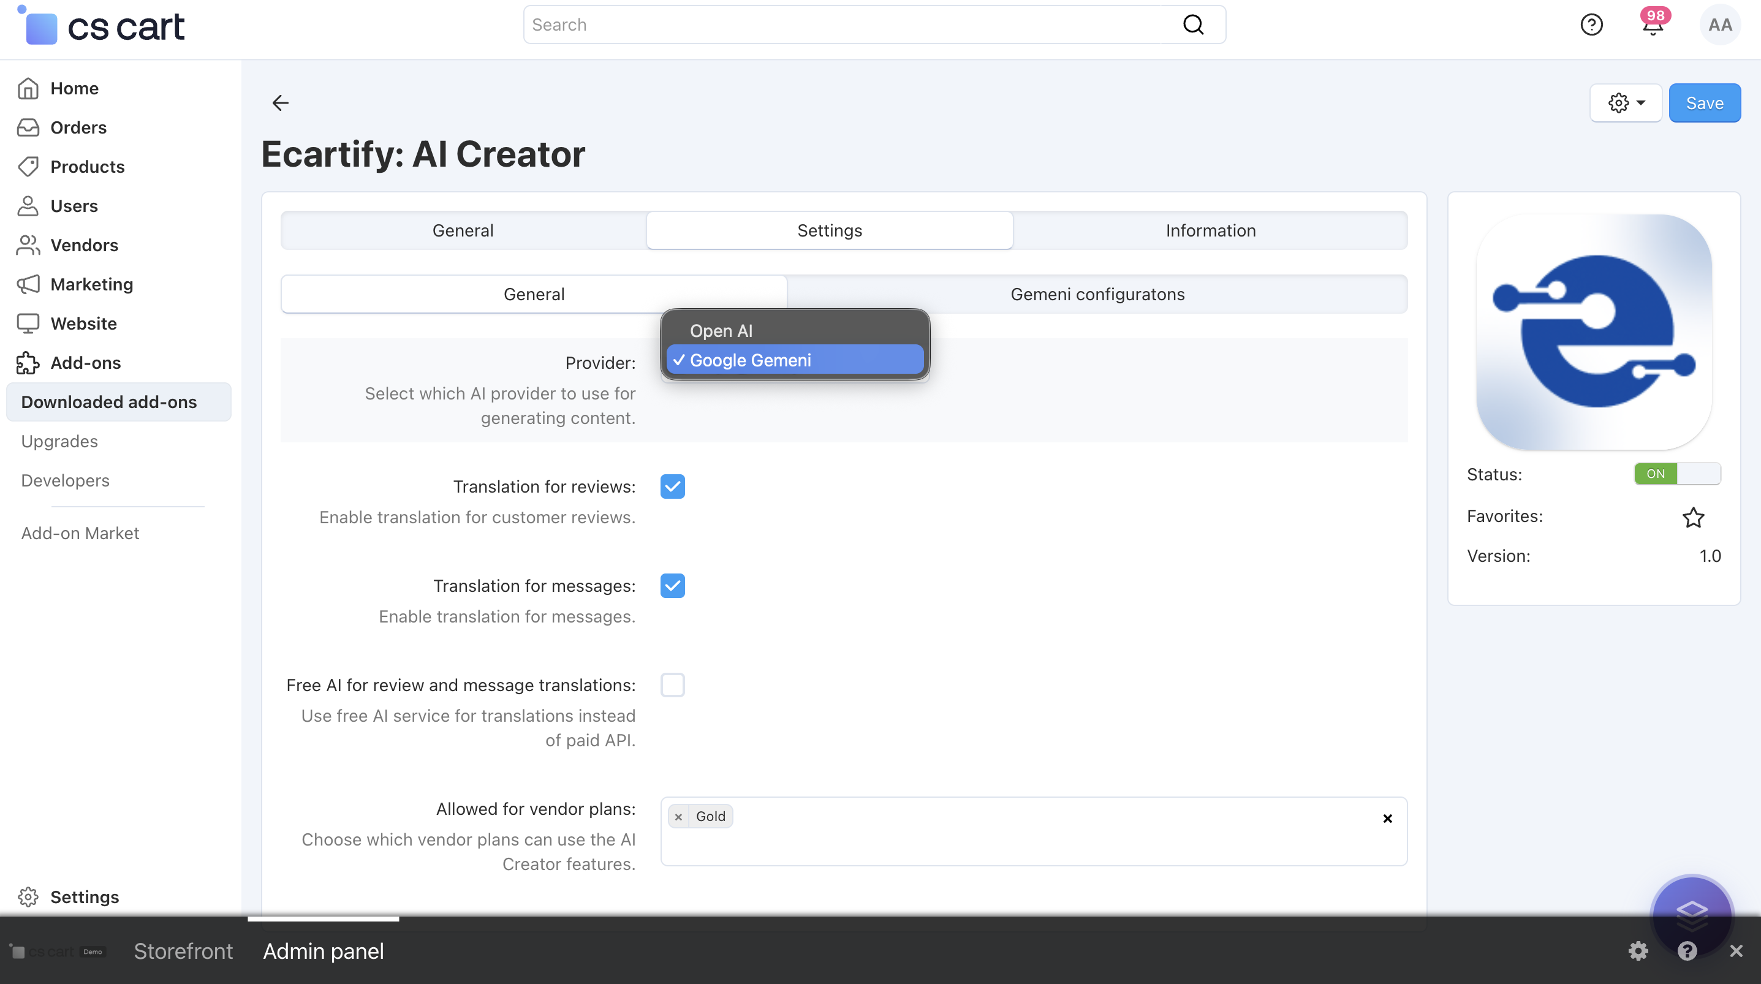Disable Translation for messages
The height and width of the screenshot is (984, 1761).
[672, 585]
